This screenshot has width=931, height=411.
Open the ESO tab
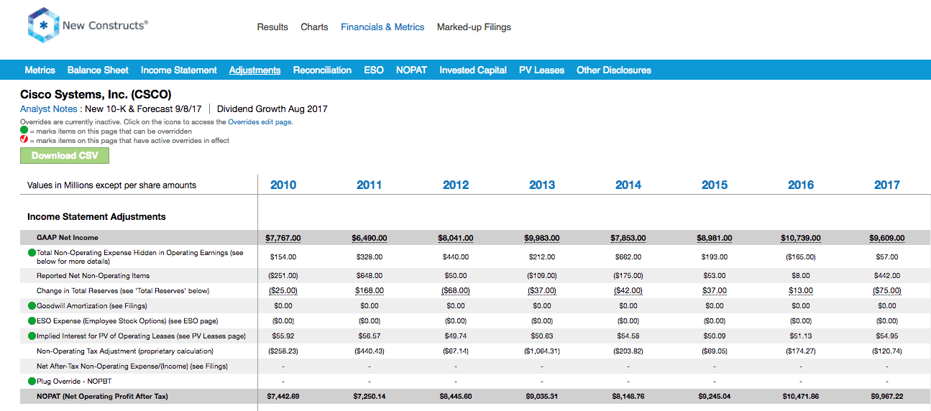(374, 70)
